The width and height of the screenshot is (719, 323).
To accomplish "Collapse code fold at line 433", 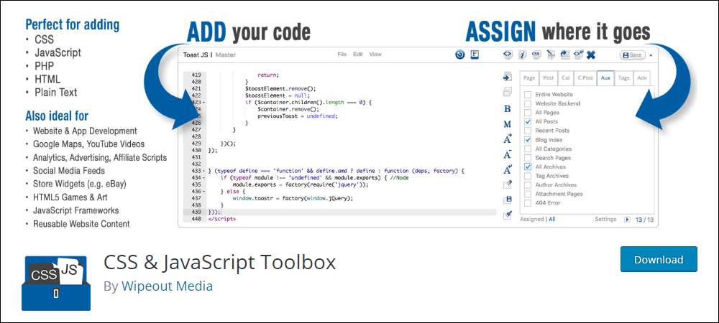I will [x=203, y=171].
